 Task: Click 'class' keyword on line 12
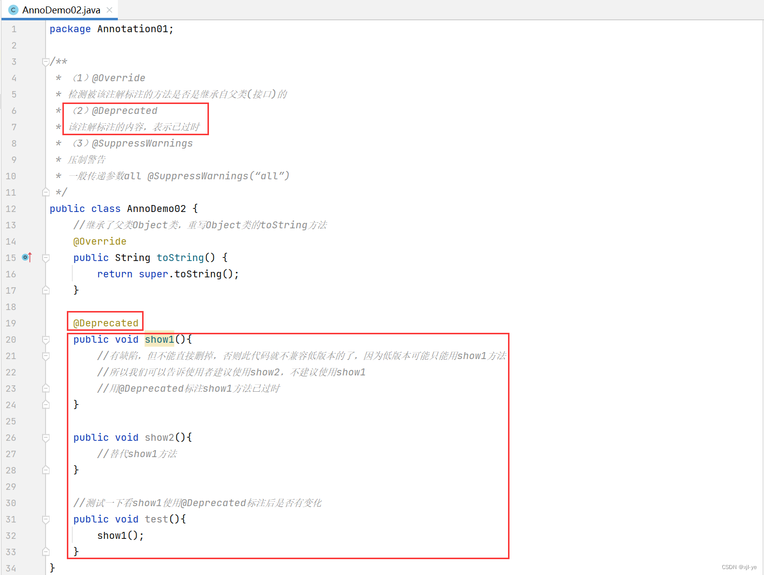(106, 209)
